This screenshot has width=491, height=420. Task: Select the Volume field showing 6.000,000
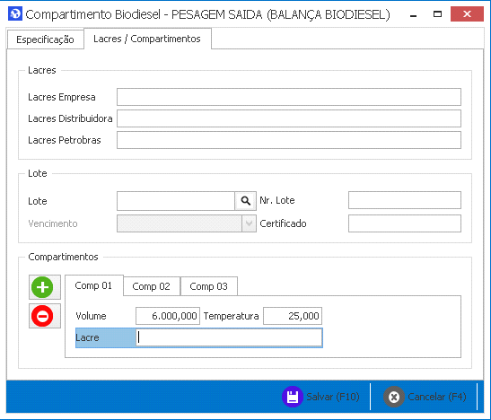click(x=168, y=316)
